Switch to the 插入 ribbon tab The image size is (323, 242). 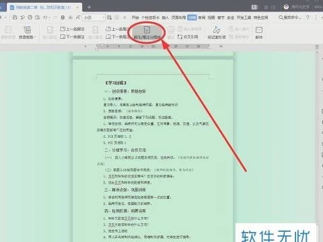click(165, 17)
